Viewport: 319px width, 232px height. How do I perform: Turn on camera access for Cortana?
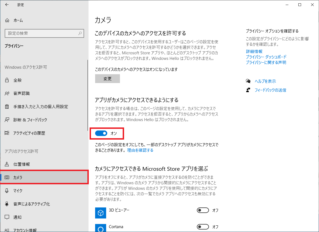[203, 227]
